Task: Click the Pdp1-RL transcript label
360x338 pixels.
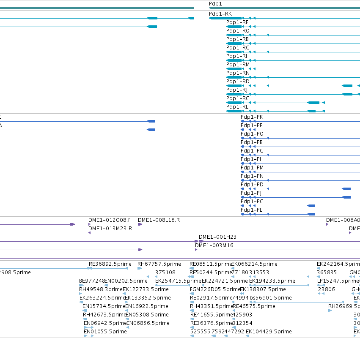Action: [237, 107]
